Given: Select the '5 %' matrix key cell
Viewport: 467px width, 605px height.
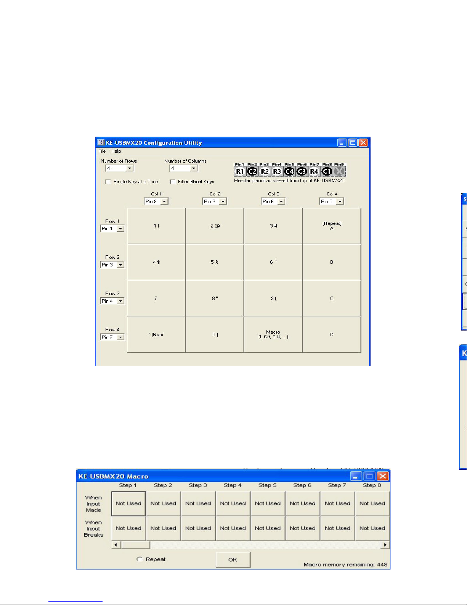Looking at the screenshot, I should [215, 262].
